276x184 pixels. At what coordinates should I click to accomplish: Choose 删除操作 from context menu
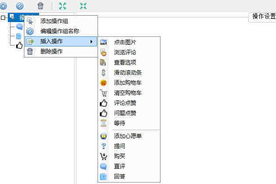tap(61, 52)
